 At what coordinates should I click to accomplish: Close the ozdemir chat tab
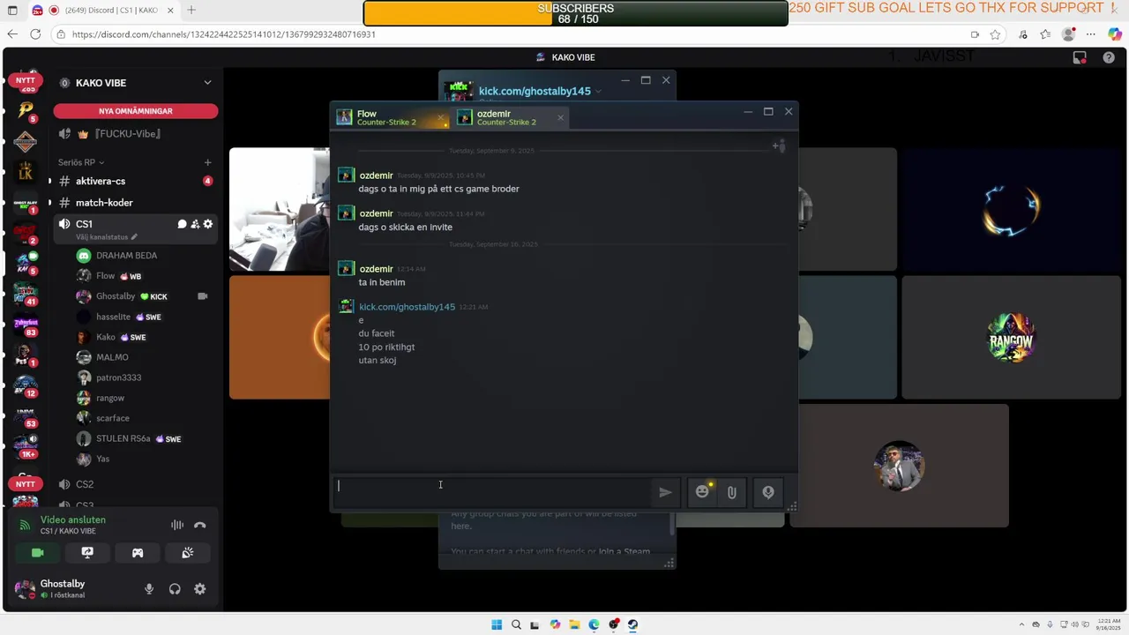[560, 117]
